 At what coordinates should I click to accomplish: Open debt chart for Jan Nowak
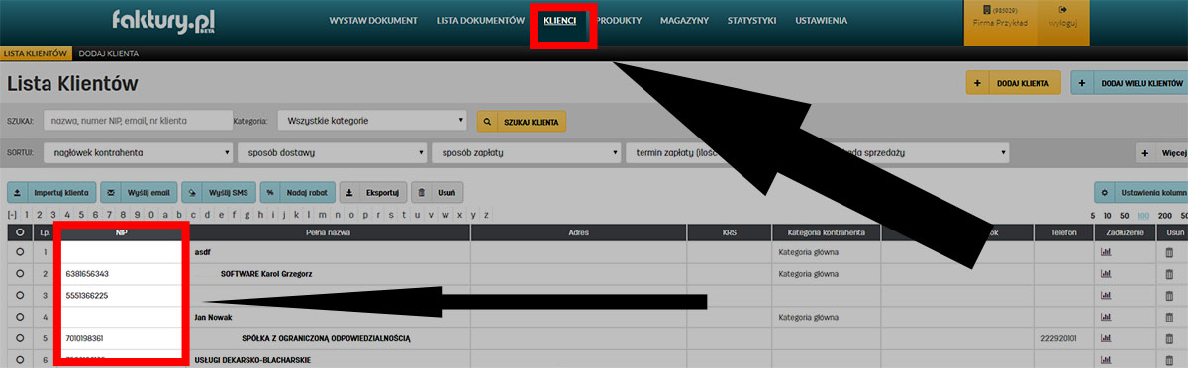tap(1106, 318)
